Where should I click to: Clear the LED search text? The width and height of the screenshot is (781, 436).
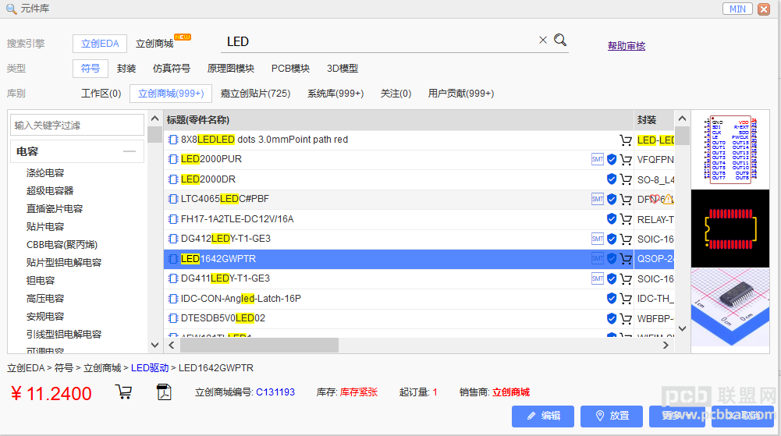[543, 41]
